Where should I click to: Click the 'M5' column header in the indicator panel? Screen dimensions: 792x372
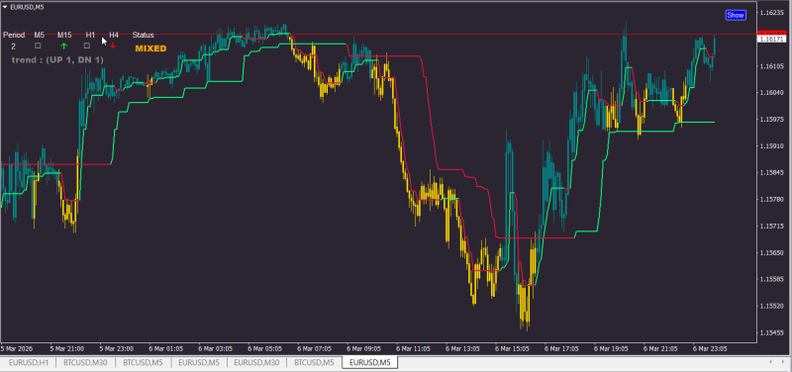point(40,35)
